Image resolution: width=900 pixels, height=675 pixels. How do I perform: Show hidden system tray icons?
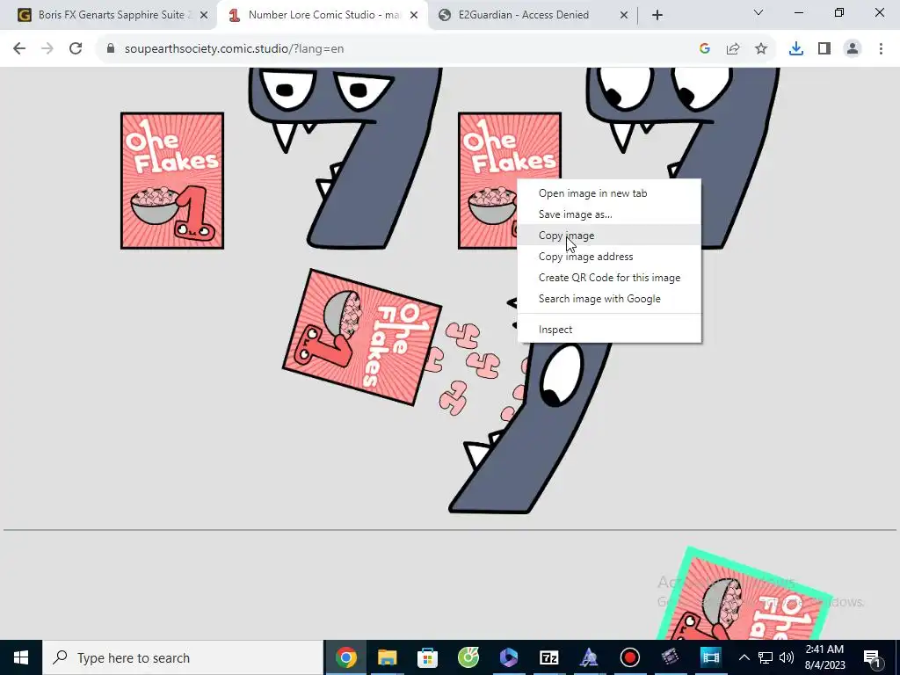point(744,657)
